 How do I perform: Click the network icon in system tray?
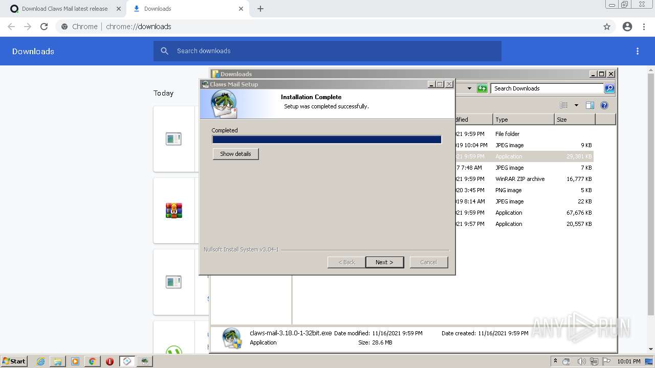tap(594, 361)
